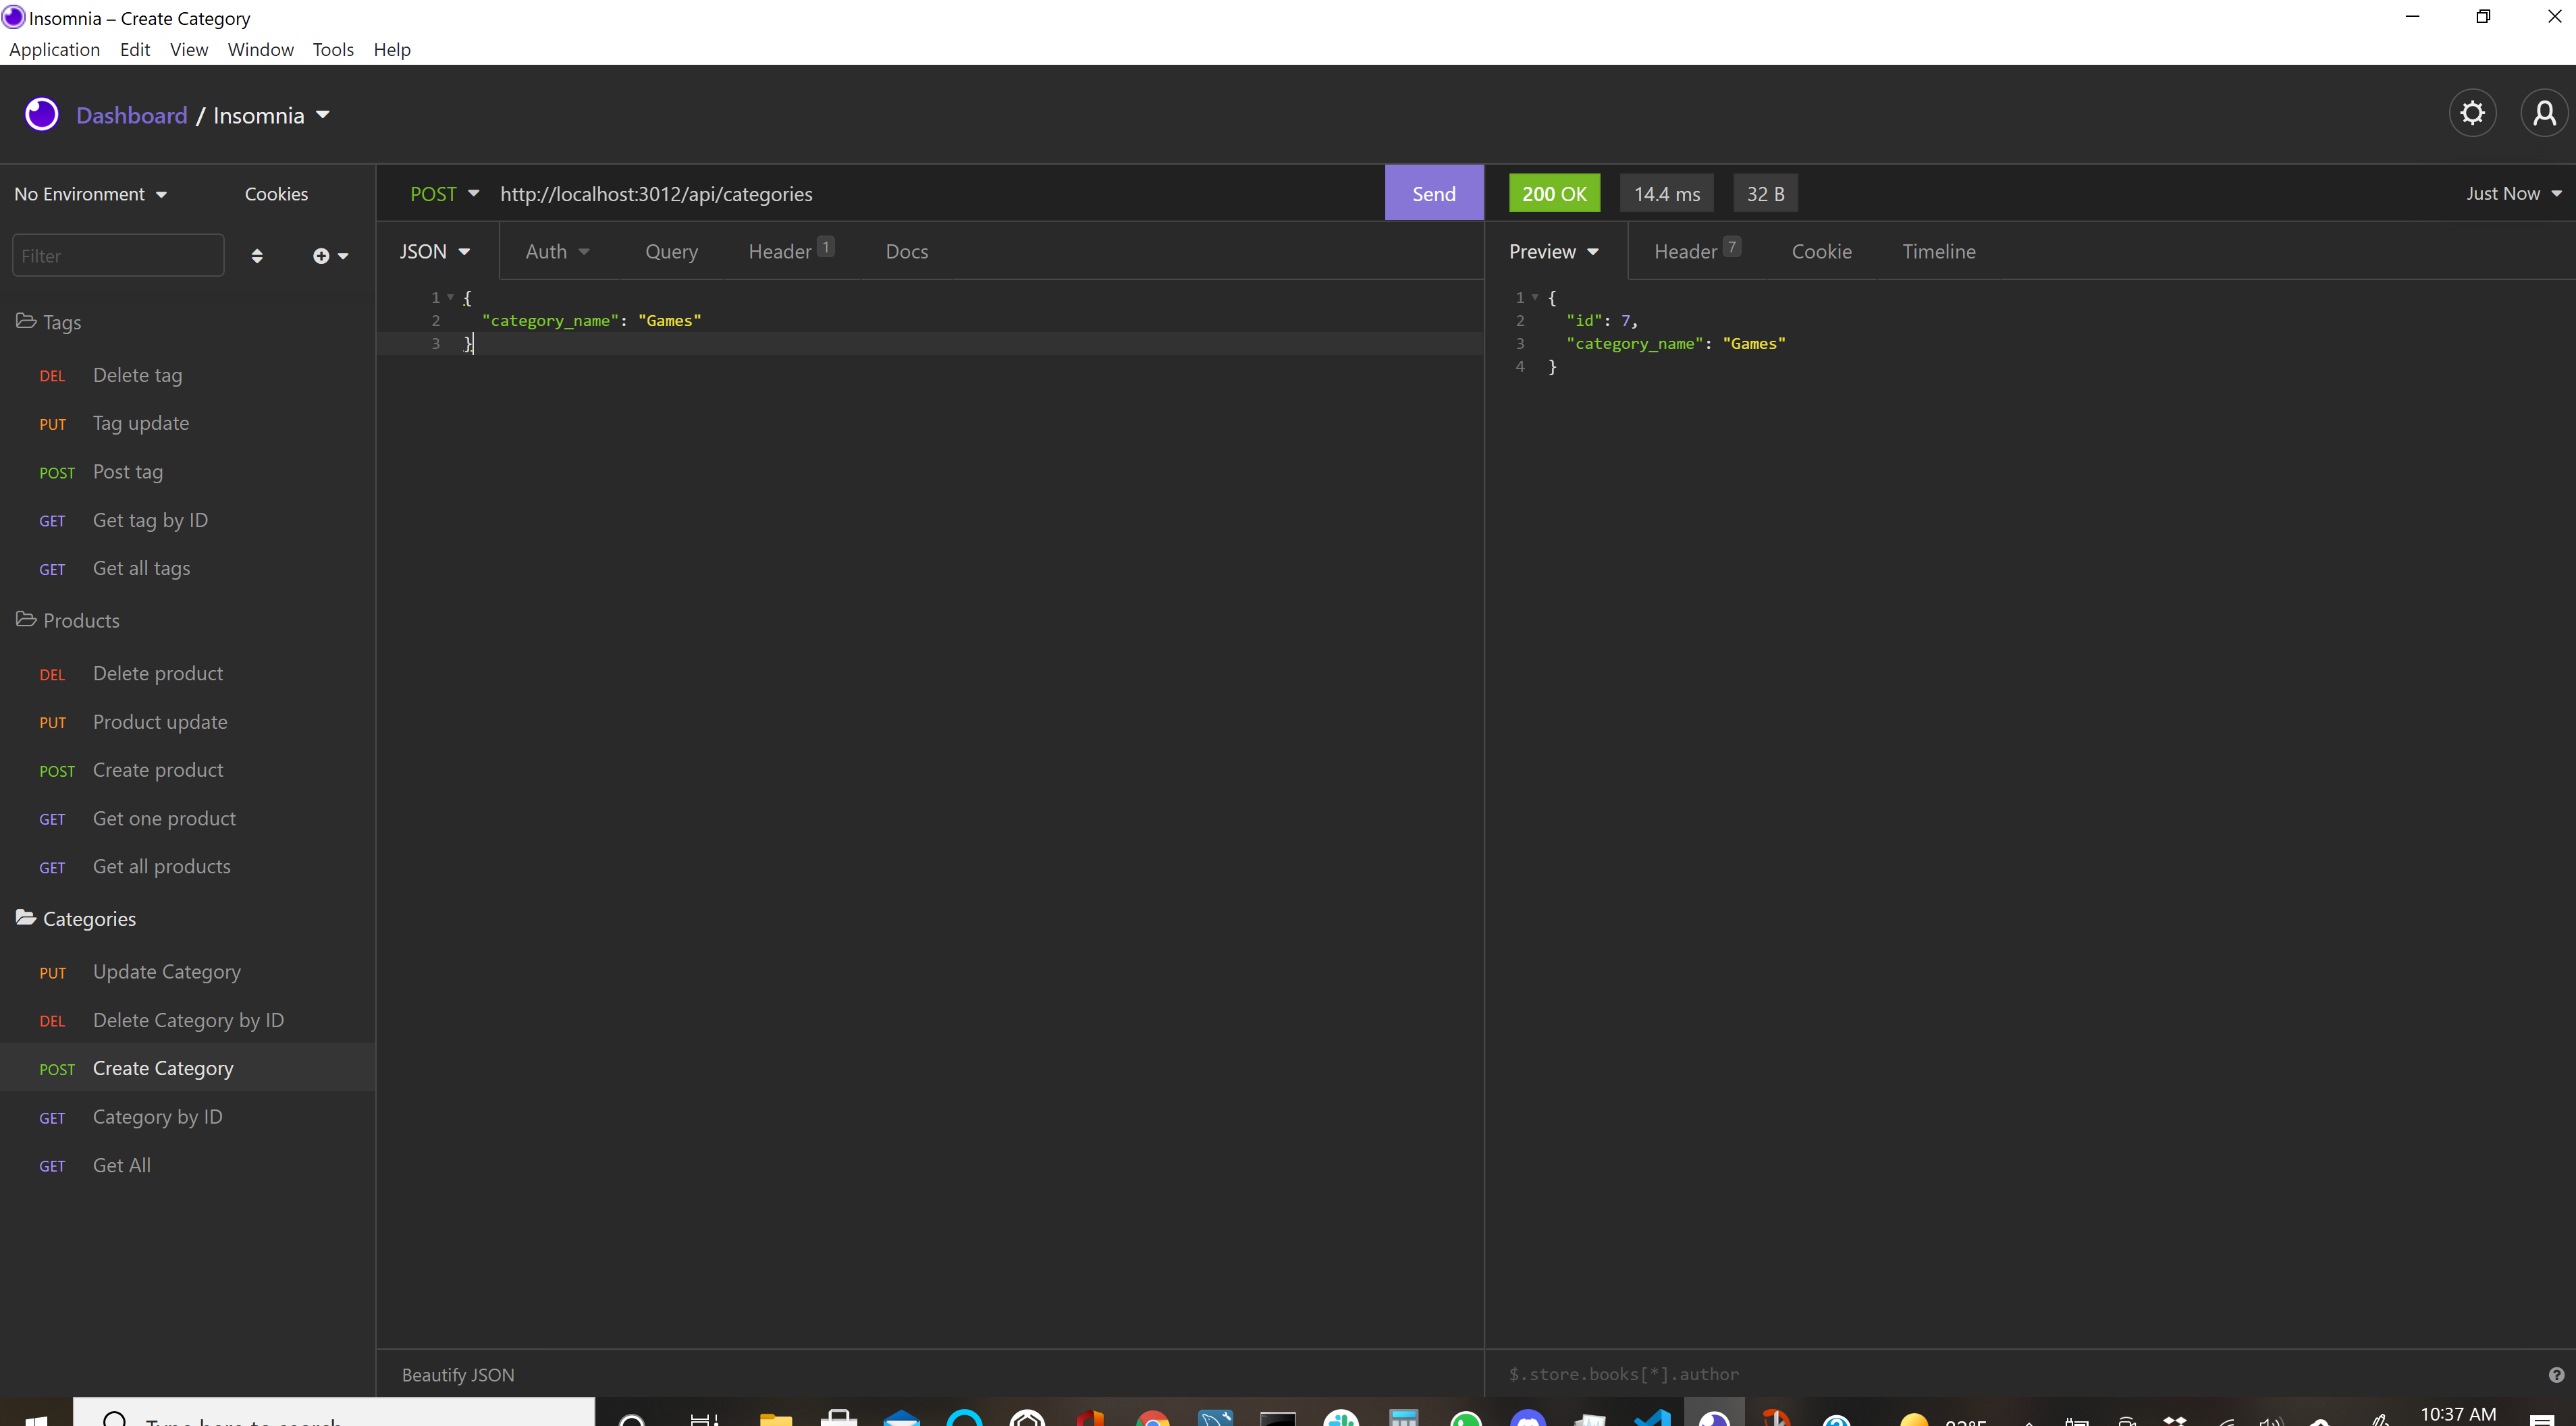Viewport: 2576px width, 1426px height.
Task: Click the help question mark icon
Action: coord(2556,1375)
